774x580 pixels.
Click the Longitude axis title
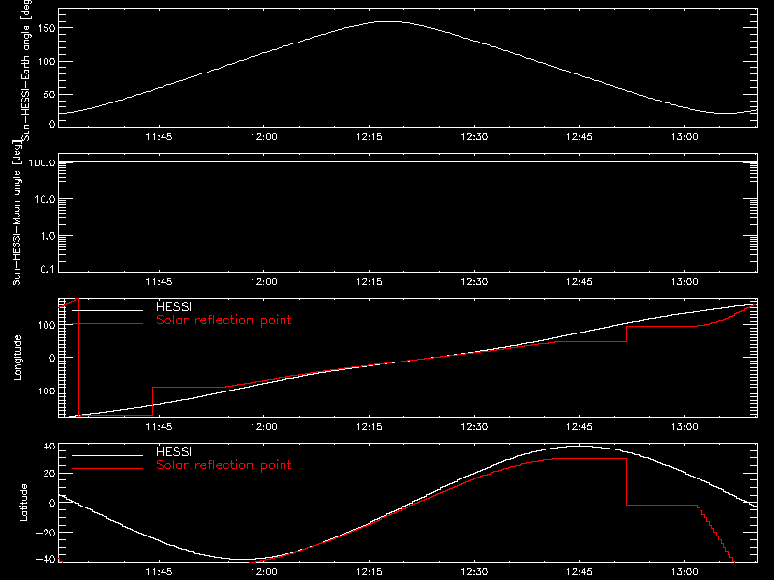click(x=17, y=358)
